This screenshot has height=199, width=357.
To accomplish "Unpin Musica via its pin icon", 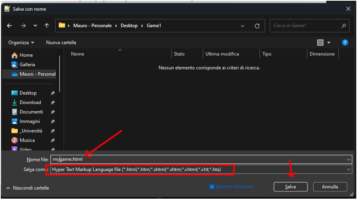I will tap(53, 140).
